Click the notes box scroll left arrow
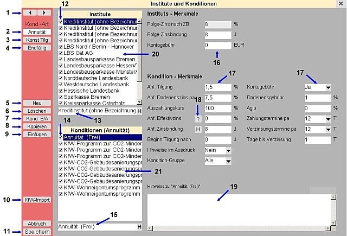This screenshot has height=236, width=347. click(150, 228)
